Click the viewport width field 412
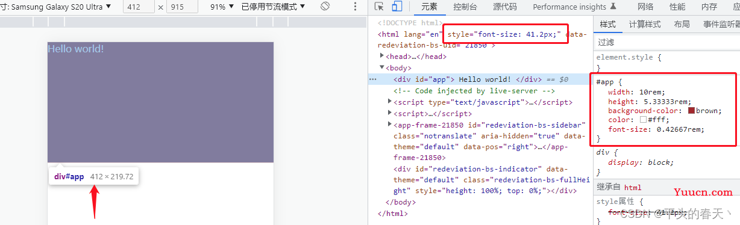740x225 pixels. click(138, 7)
